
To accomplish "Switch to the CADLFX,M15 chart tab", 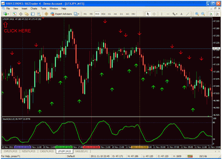I will pos(47,151).
